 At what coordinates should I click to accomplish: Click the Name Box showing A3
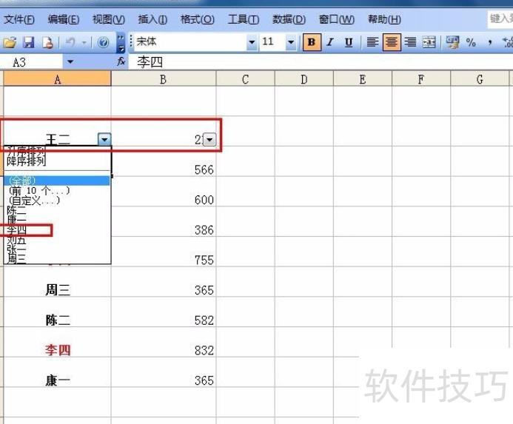coord(31,61)
